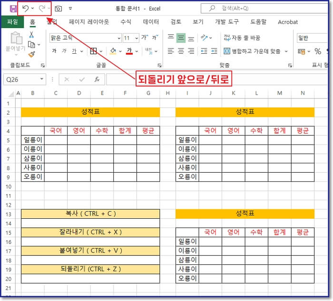Click the Copy icon

pos(31,45)
